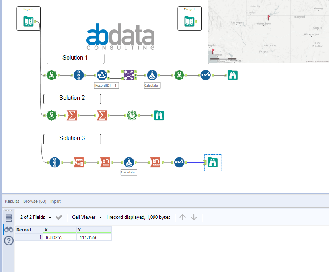Screen dimensions: 329x272
Task: Select the Select tool in Solution 3
Action: coord(179,162)
